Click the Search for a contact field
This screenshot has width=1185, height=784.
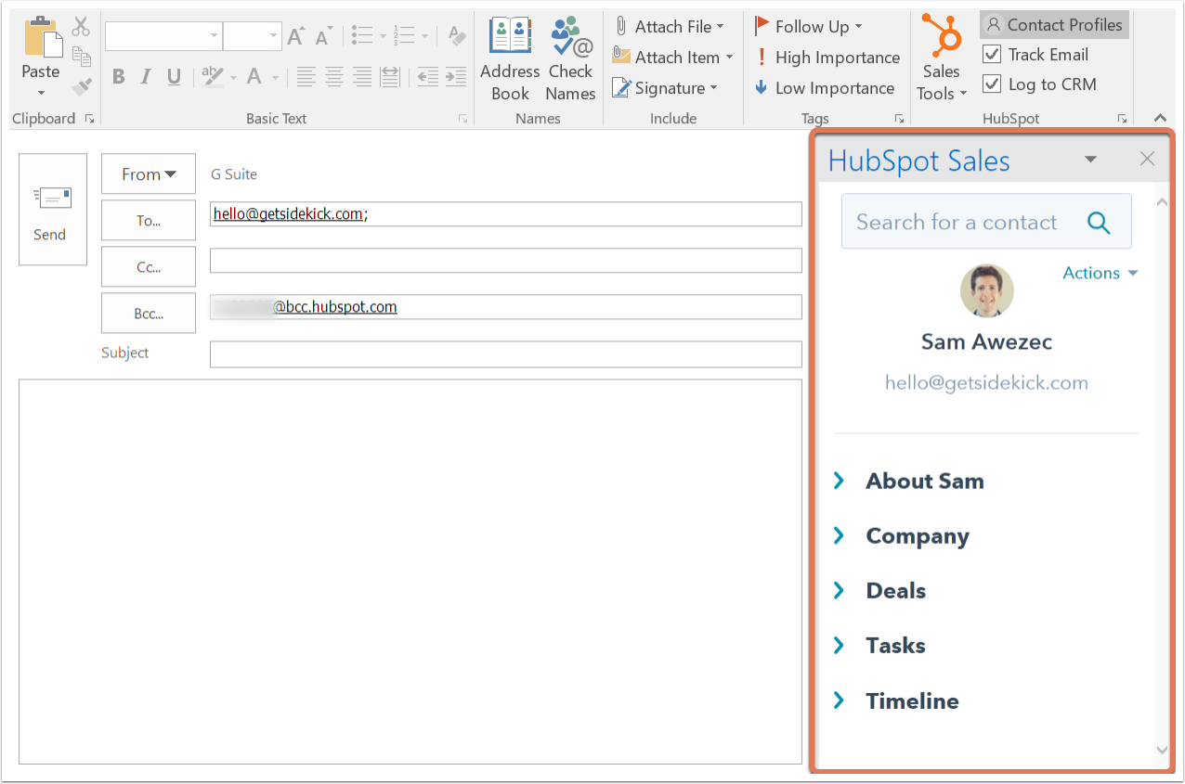tap(986, 222)
